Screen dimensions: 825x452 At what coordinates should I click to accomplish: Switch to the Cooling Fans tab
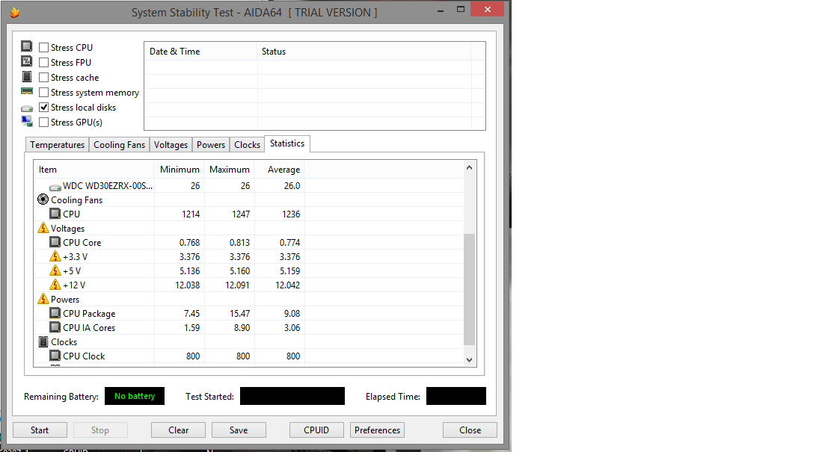pos(119,144)
